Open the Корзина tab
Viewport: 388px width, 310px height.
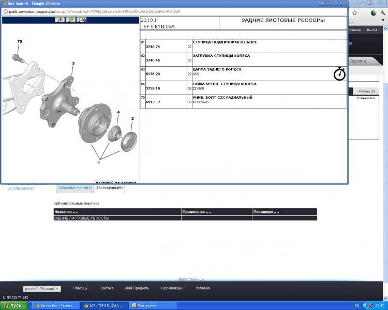coord(357,61)
